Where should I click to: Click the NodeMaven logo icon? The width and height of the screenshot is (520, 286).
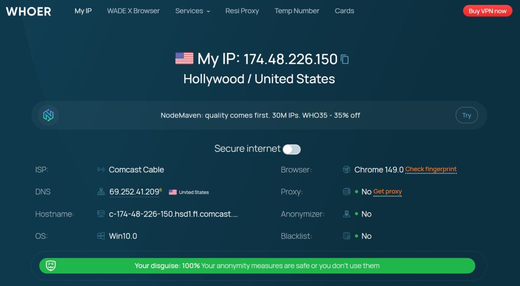click(x=48, y=115)
